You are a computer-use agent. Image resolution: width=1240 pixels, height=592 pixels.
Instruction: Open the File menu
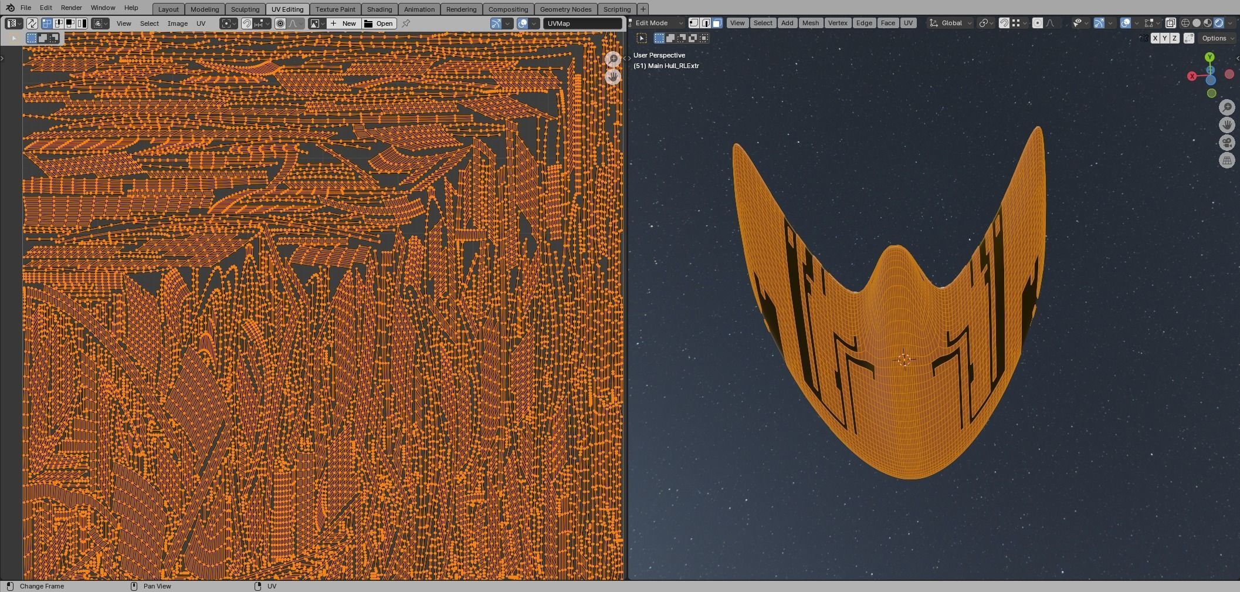coord(26,8)
